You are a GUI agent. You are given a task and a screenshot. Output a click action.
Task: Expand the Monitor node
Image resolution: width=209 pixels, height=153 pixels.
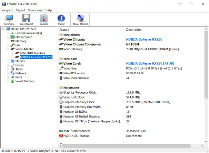coord(8,61)
